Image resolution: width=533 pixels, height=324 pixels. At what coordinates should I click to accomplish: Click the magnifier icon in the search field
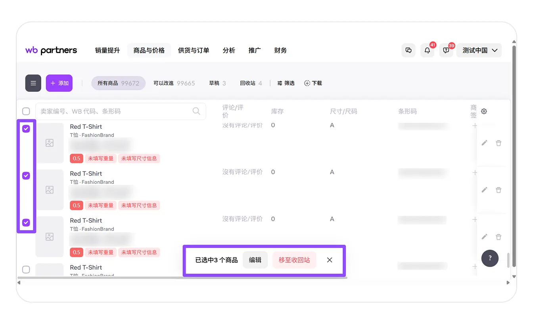[196, 111]
